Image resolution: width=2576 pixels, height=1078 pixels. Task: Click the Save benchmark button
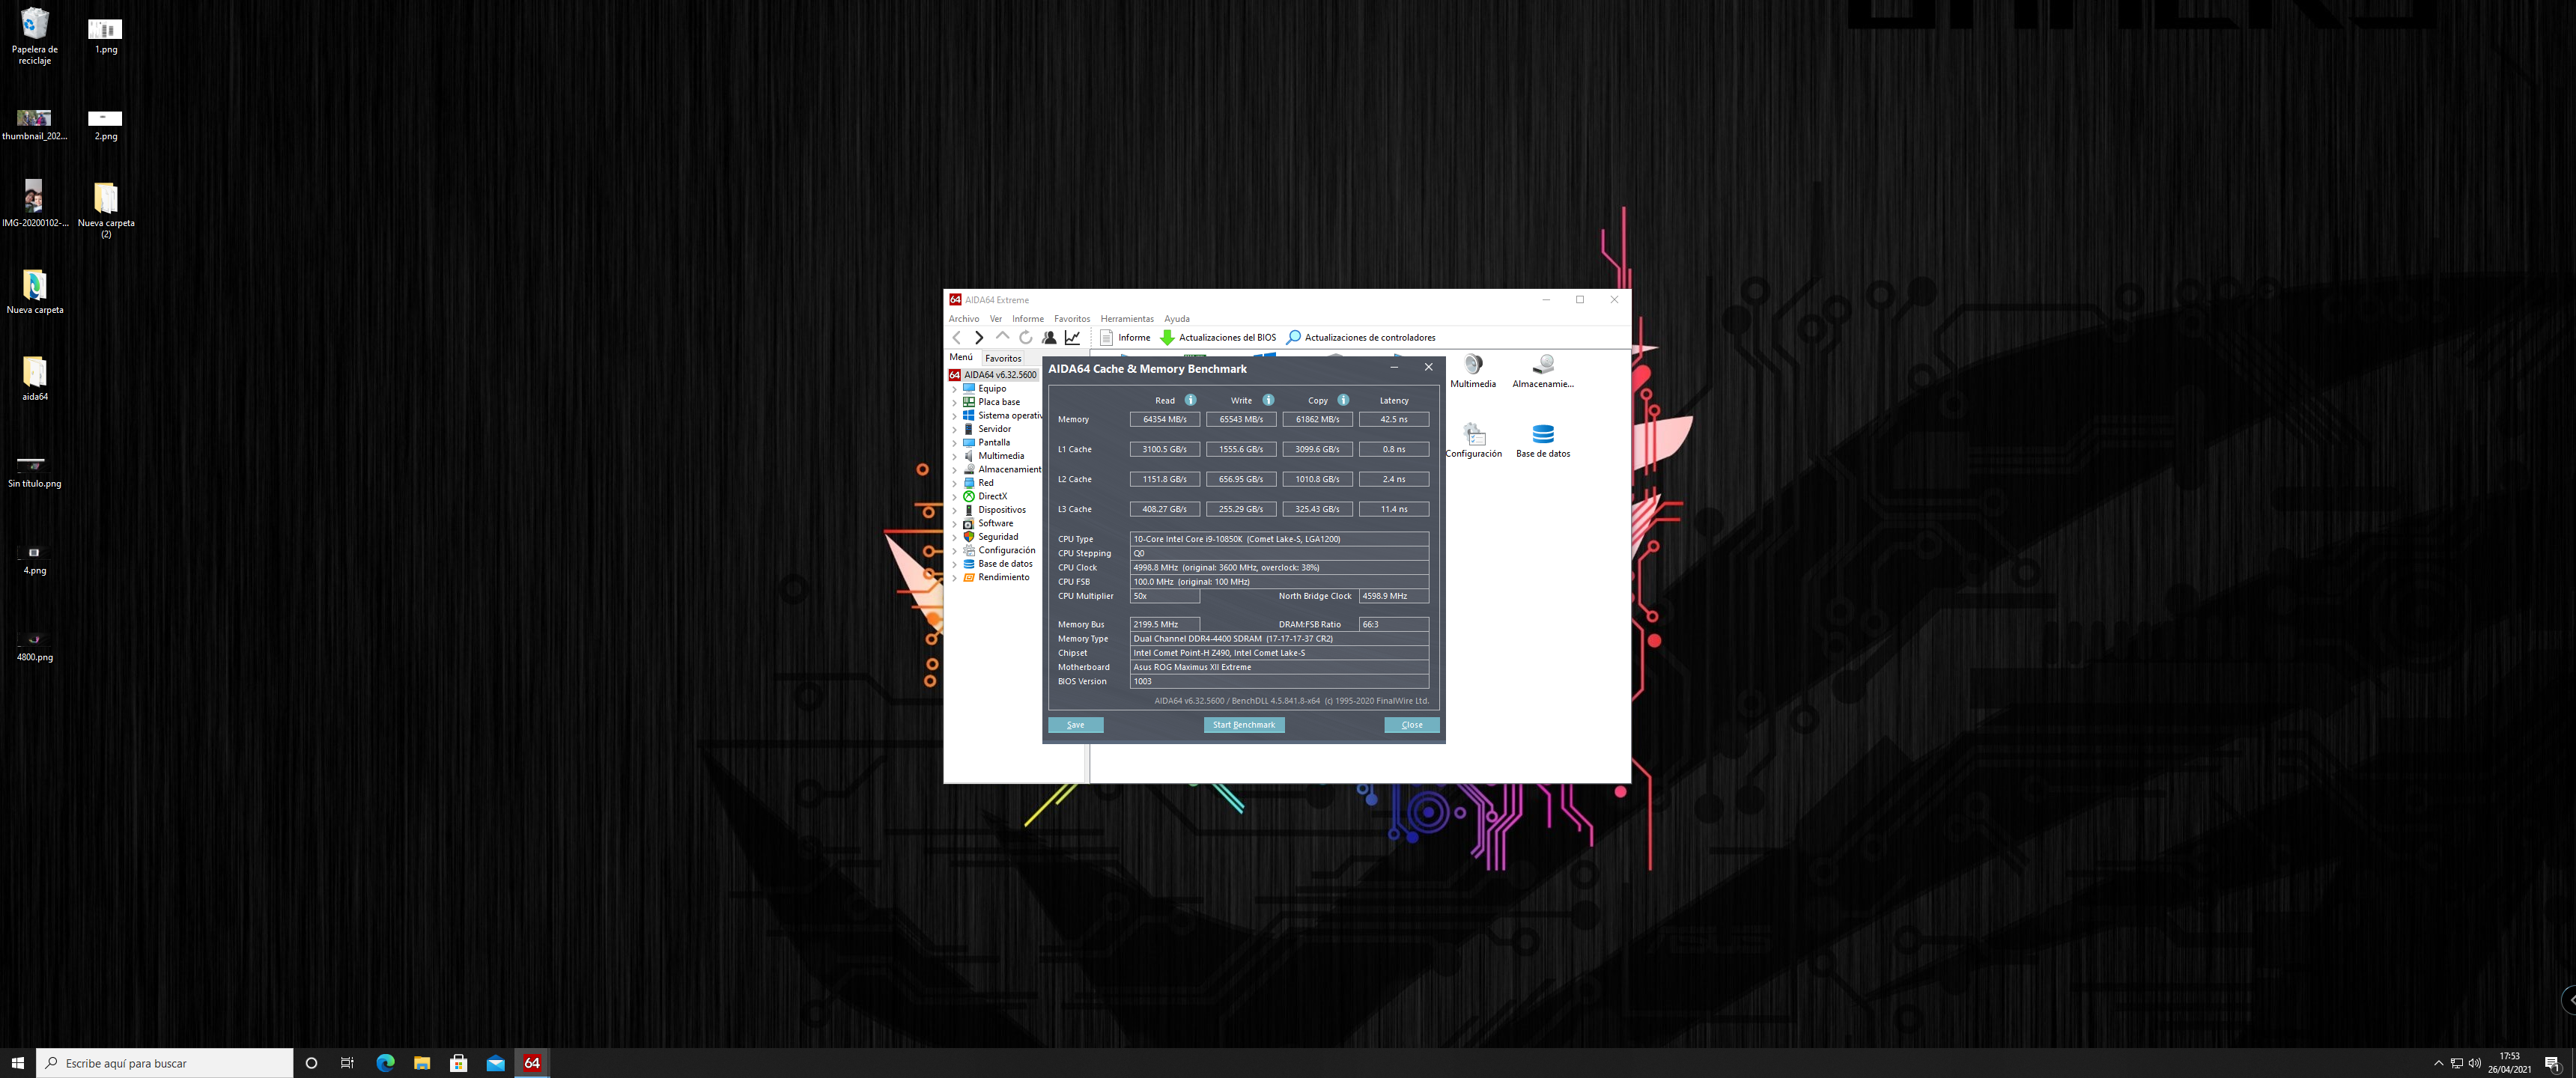(1076, 725)
